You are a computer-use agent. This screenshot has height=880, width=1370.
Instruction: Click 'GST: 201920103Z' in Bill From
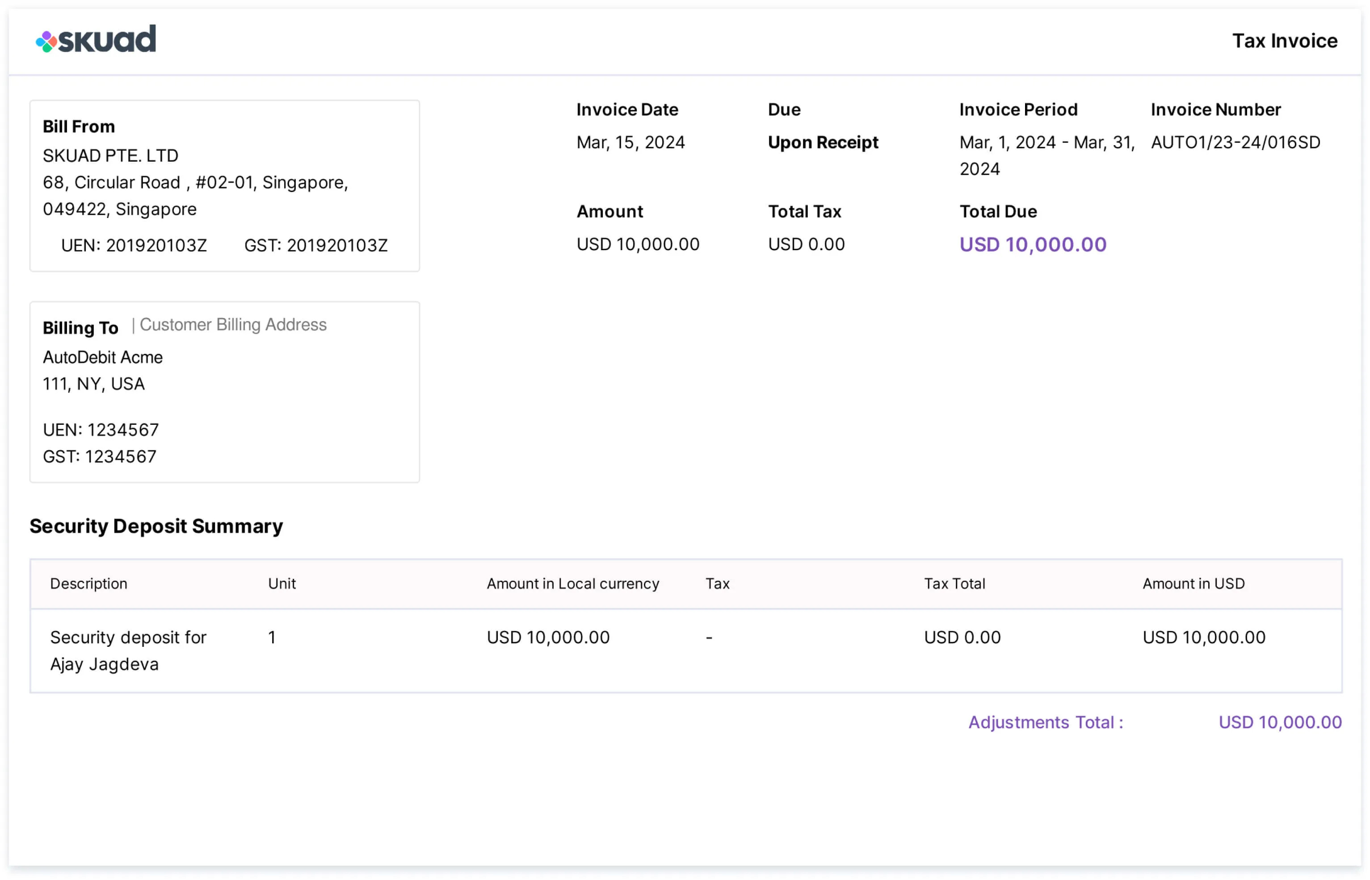coord(315,245)
